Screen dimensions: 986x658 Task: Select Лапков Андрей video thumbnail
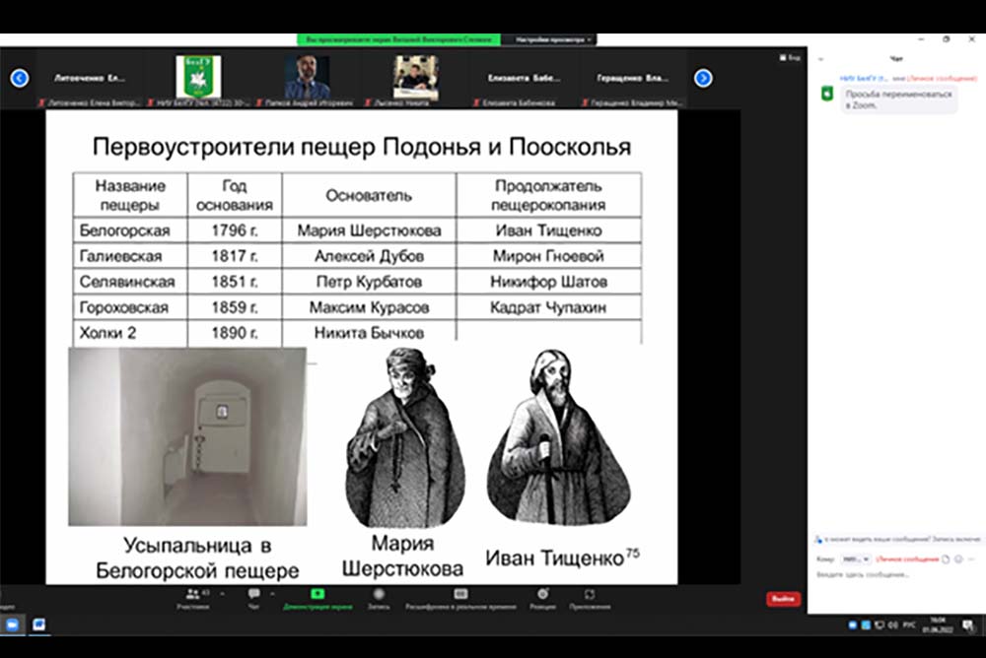point(307,77)
